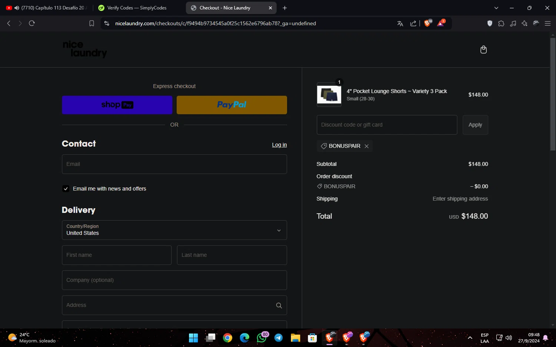Open Microsoft Store from the taskbar
The height and width of the screenshot is (347, 556).
pos(312,338)
